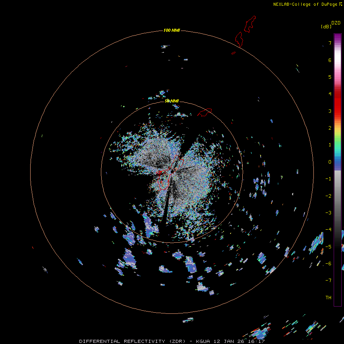Click the 1 tick label on the scale

(x=330, y=145)
